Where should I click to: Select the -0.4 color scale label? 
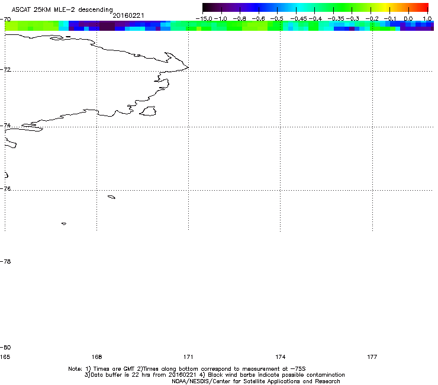(315, 19)
